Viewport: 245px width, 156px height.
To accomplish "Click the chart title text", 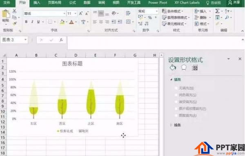I will [x=72, y=64].
